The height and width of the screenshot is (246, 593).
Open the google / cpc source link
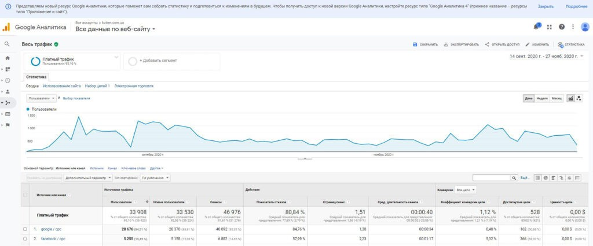tap(51, 229)
